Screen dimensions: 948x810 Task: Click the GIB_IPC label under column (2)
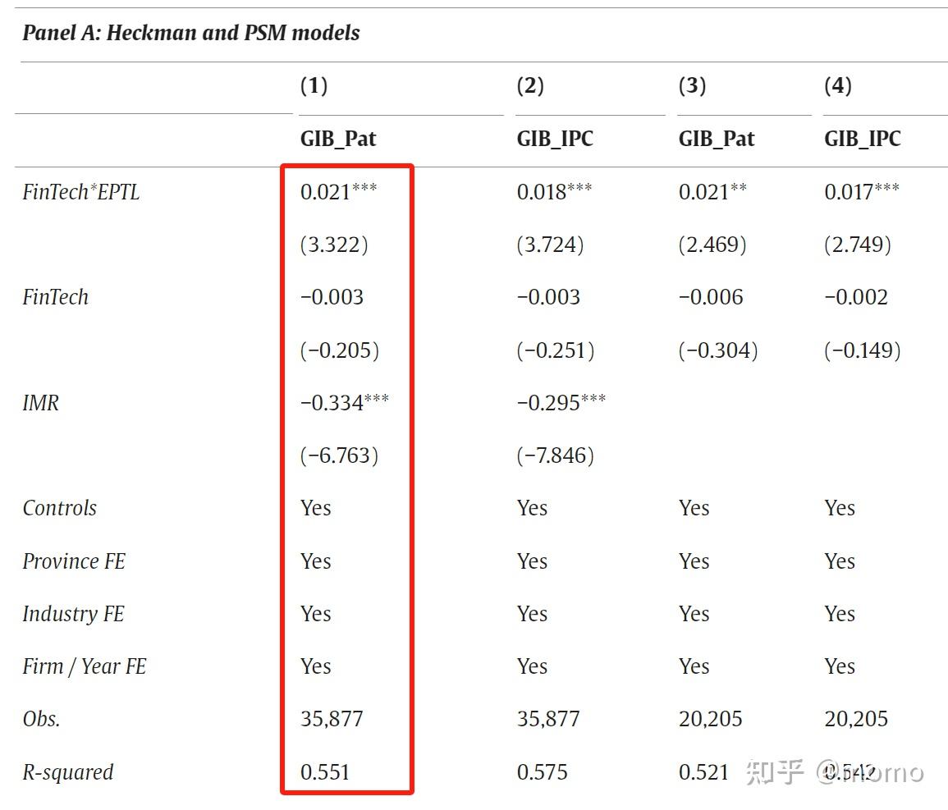click(x=555, y=139)
